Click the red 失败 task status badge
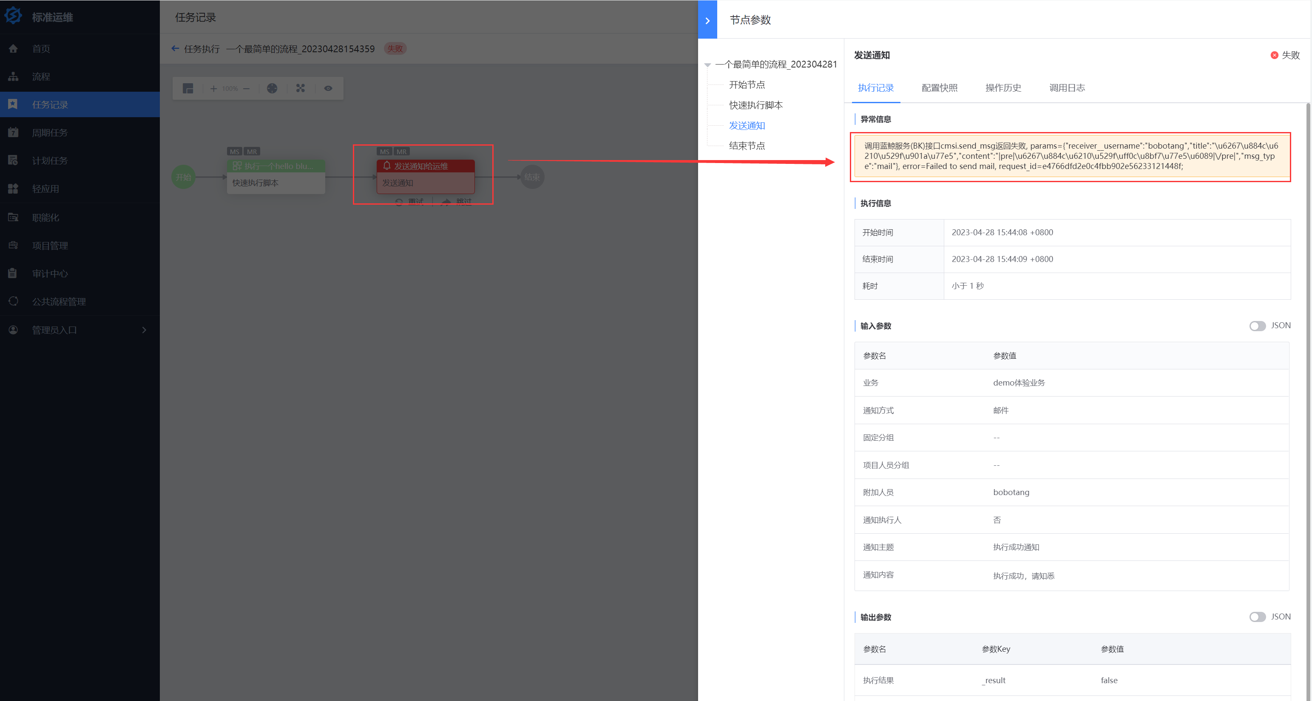The image size is (1312, 701). tap(395, 48)
